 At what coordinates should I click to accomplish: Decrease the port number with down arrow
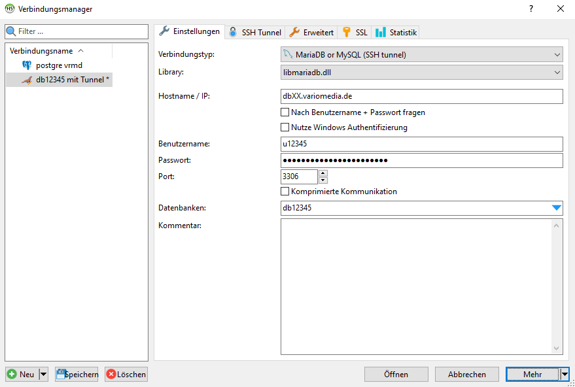[x=322, y=180]
